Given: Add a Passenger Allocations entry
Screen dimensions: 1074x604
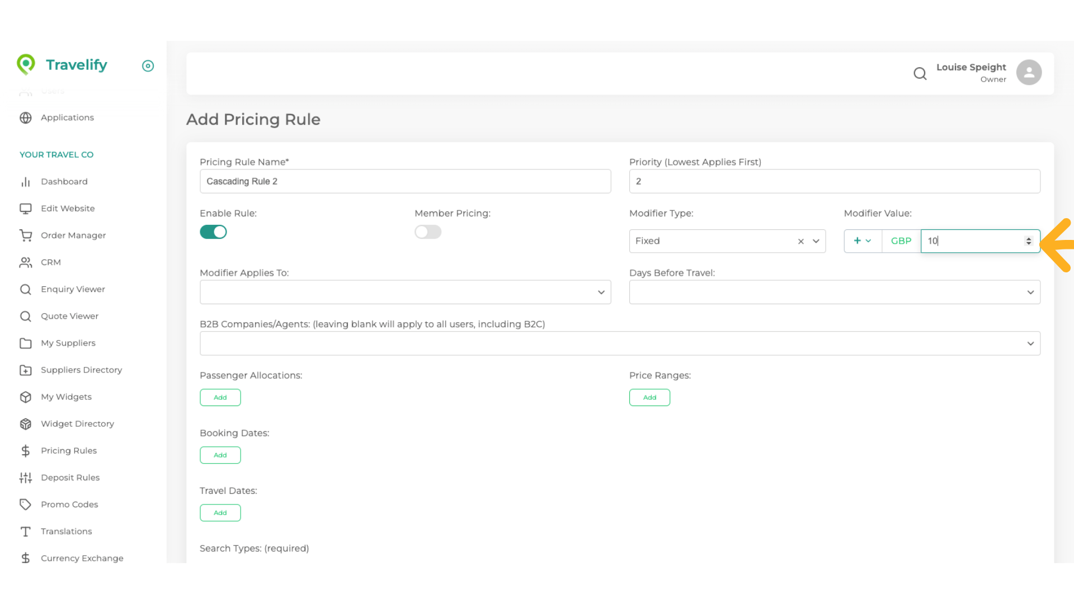Looking at the screenshot, I should 220,398.
